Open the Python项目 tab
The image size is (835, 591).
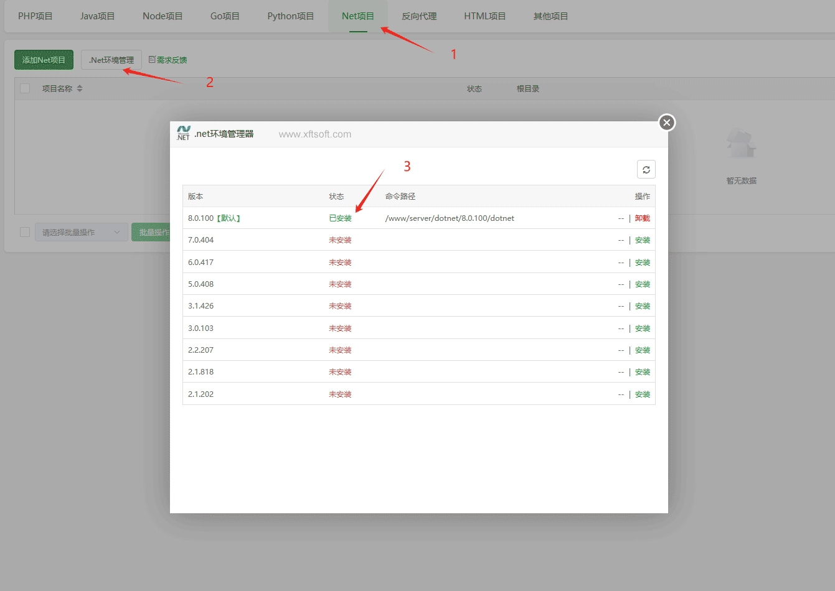[291, 16]
